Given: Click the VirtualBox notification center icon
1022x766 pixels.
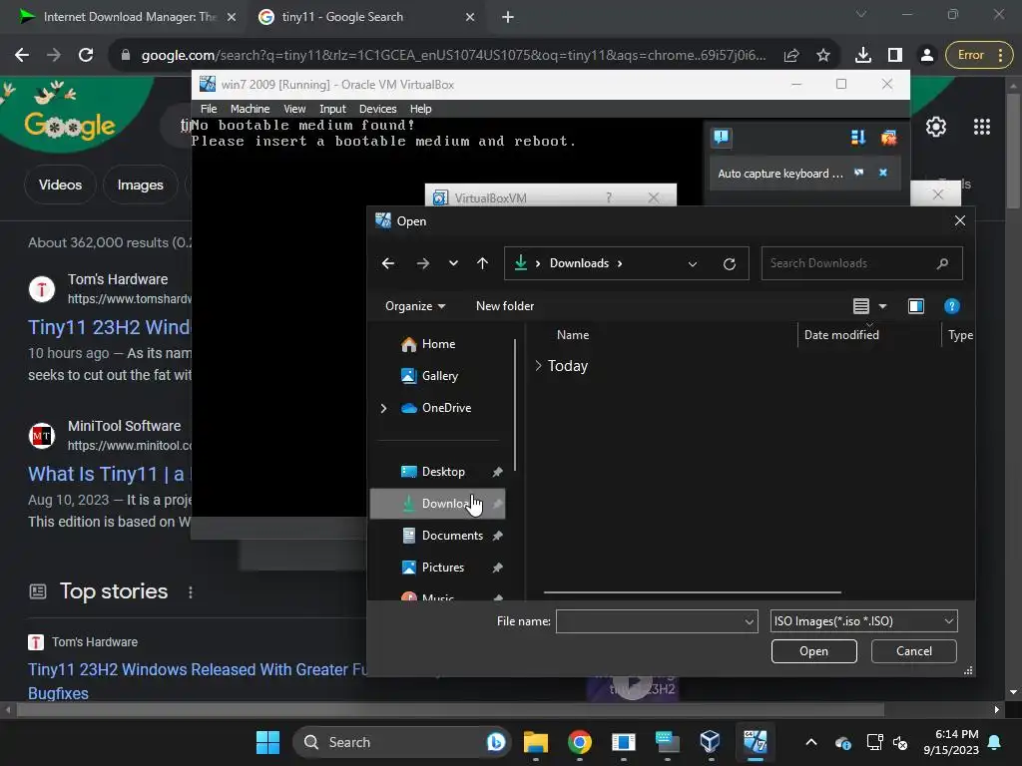Looking at the screenshot, I should coord(721,137).
